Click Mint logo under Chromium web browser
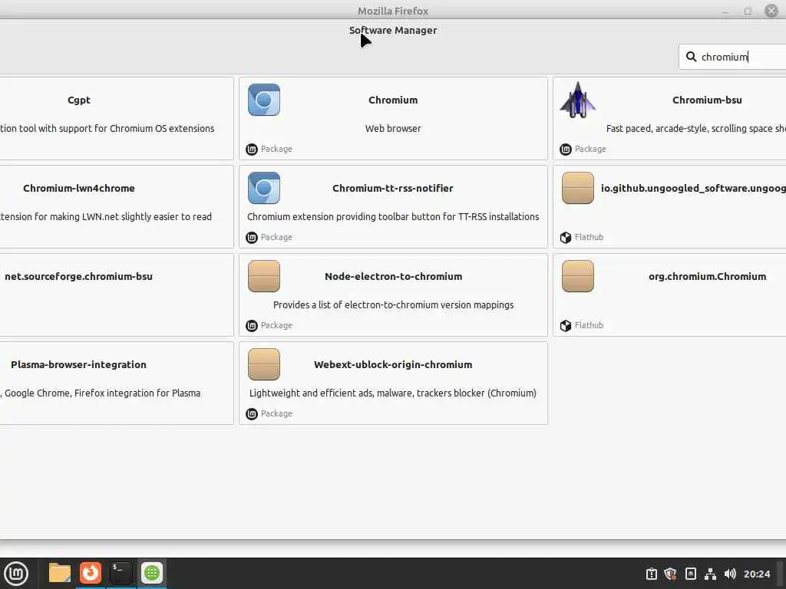This screenshot has height=589, width=786. 252,150
